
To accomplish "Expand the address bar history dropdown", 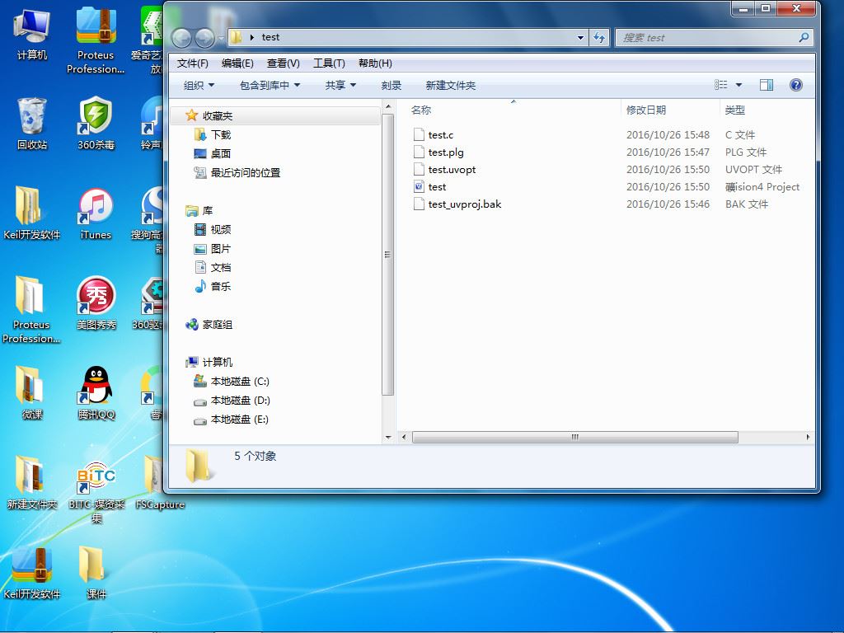I will pyautogui.click(x=580, y=38).
